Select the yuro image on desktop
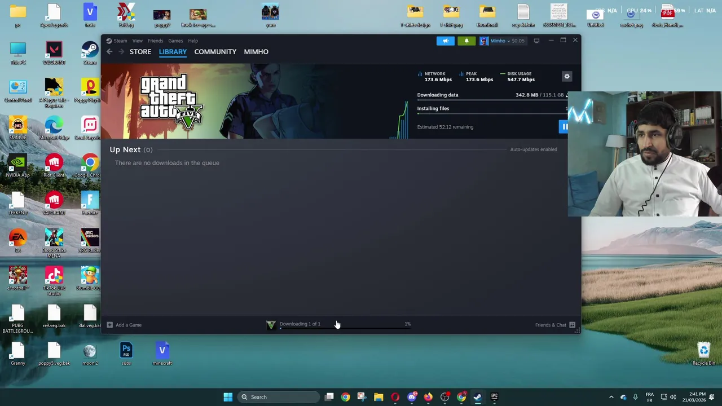The height and width of the screenshot is (406, 722). 270,15
